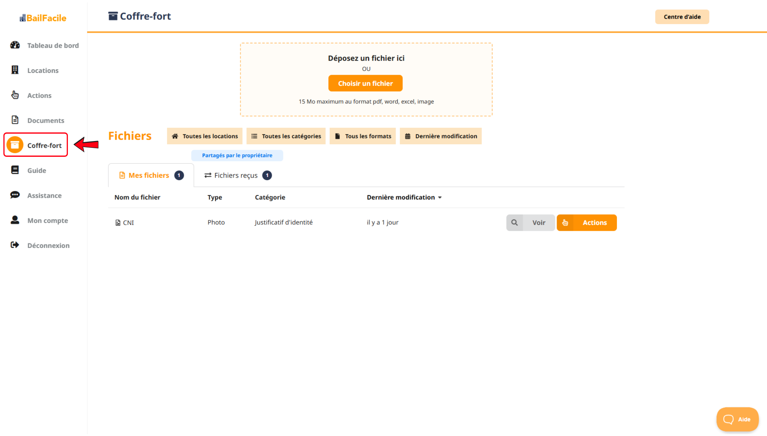Click the Choisir un fichier button
Viewport: 767px width, 436px height.
pyautogui.click(x=365, y=83)
